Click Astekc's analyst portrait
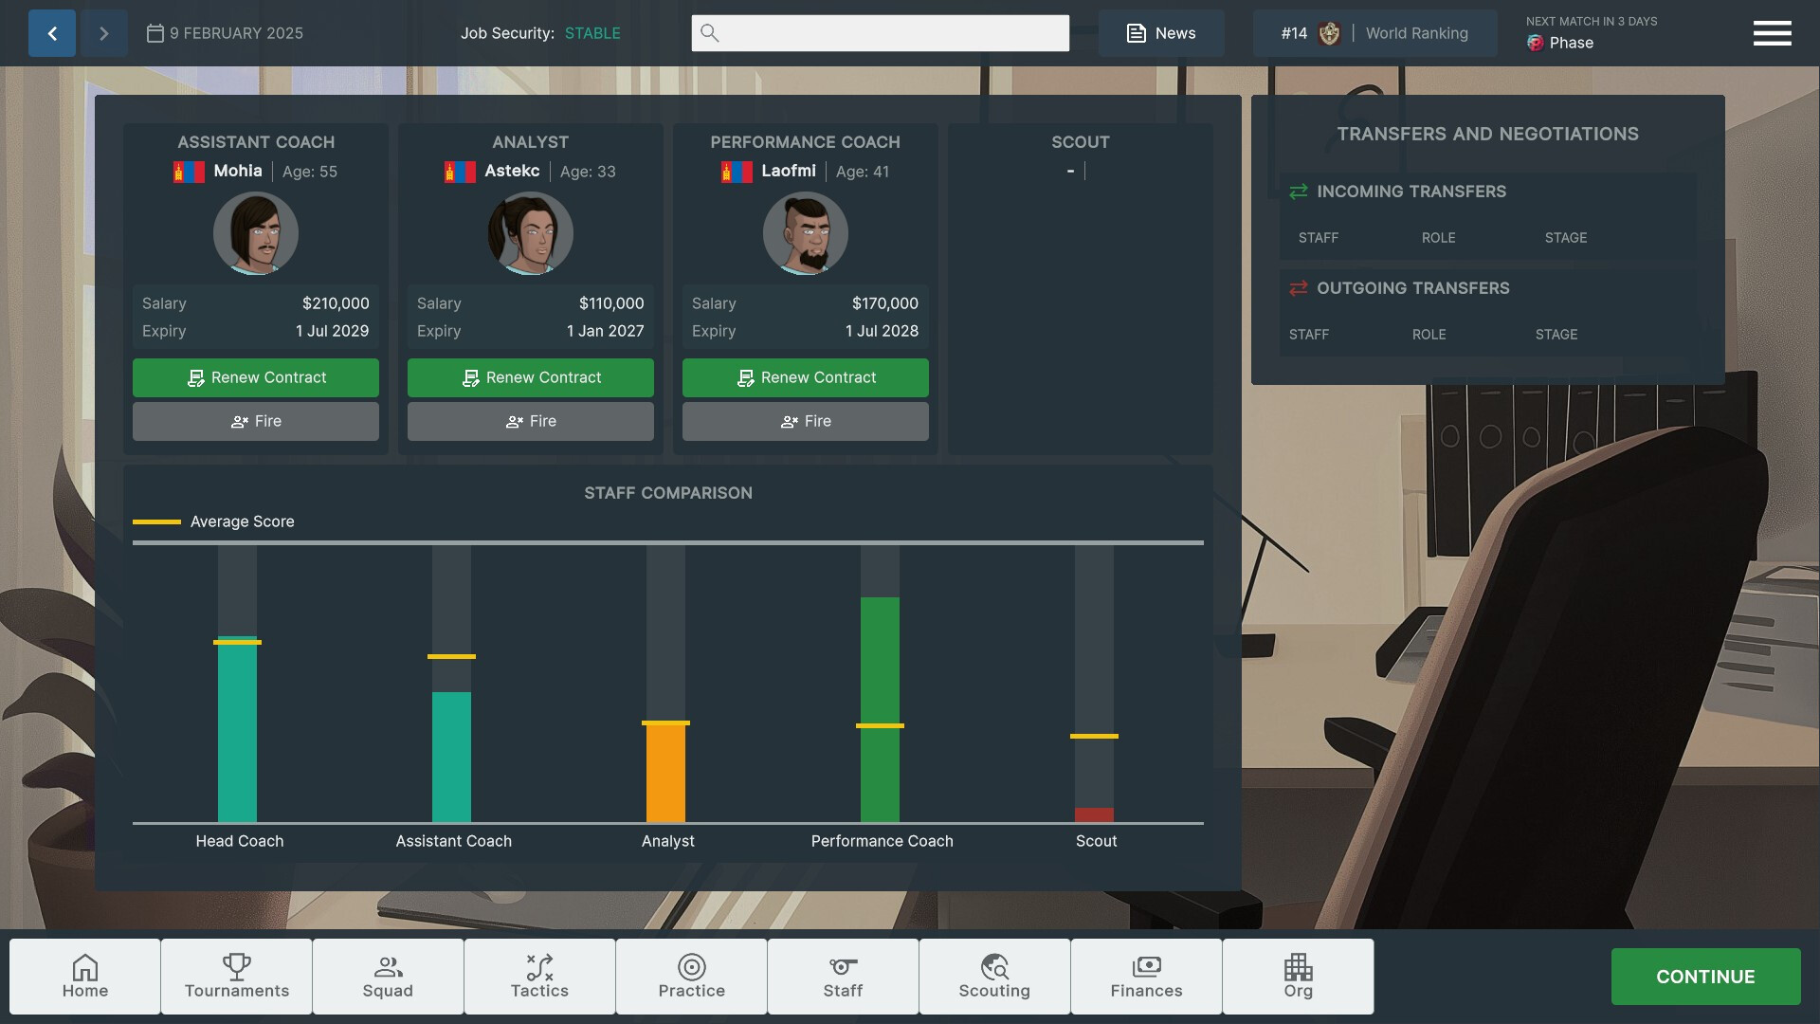 (x=531, y=233)
